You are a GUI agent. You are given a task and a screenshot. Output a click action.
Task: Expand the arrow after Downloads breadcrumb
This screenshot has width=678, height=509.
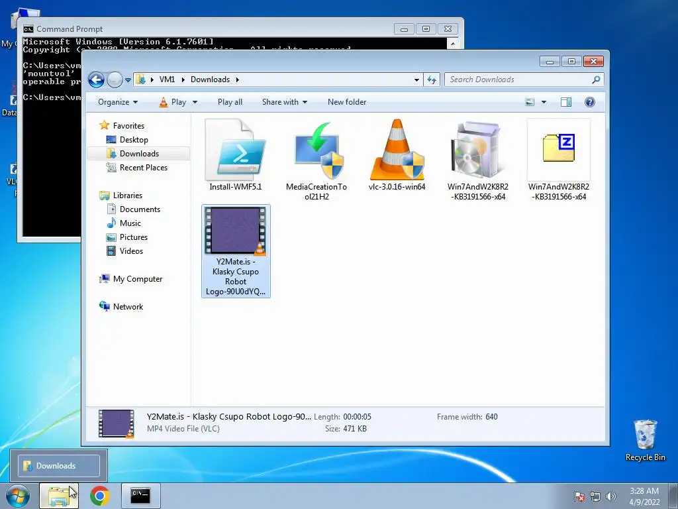(x=238, y=80)
